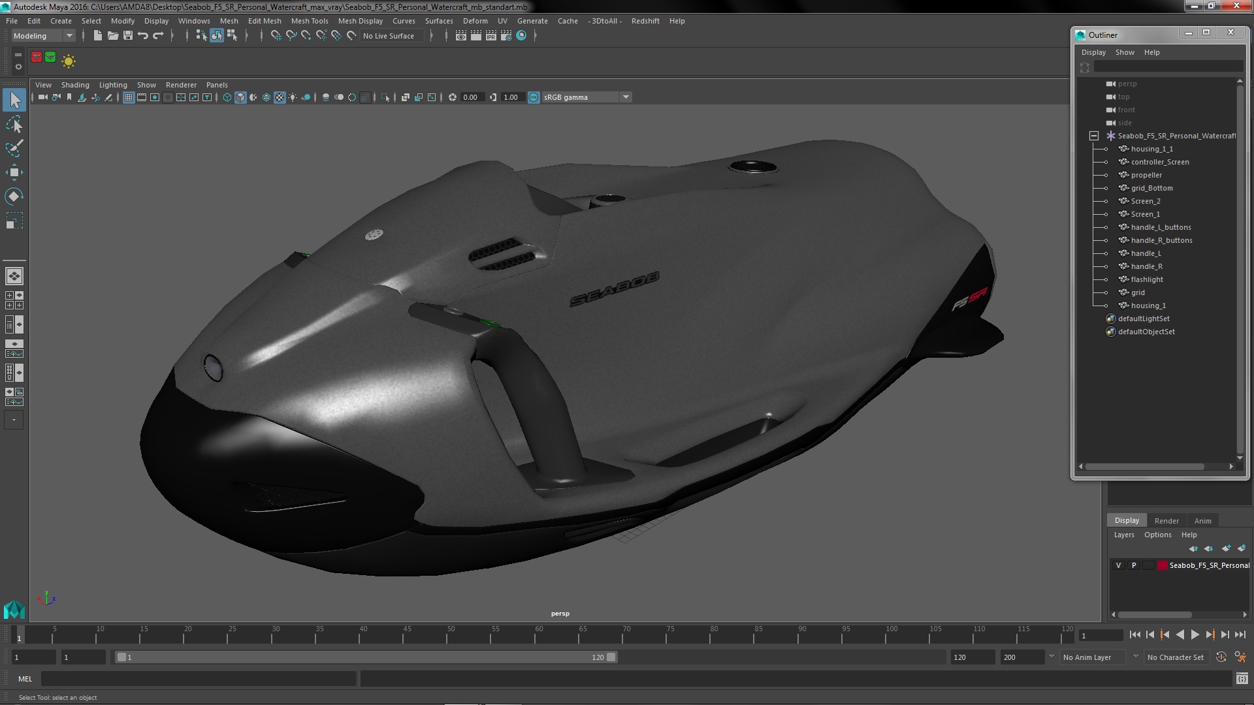This screenshot has height=705, width=1254.
Task: Toggle the viewport grid display
Action: point(129,97)
